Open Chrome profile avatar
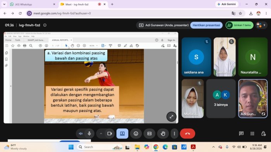The image size is (271, 152). tap(259, 13)
